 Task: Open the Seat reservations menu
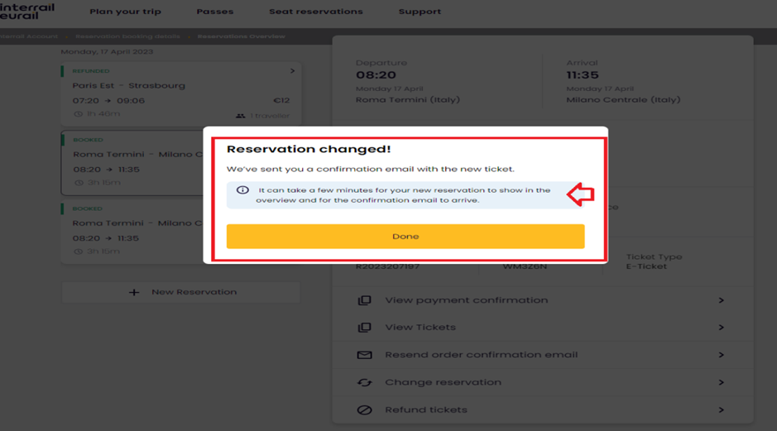coord(316,12)
